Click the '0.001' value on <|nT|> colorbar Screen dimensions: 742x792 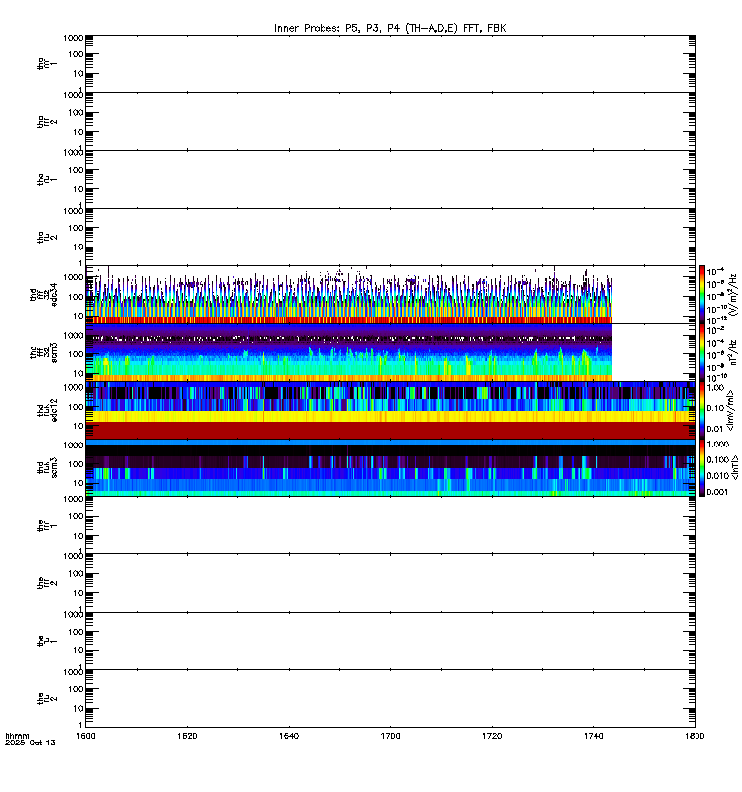point(718,492)
